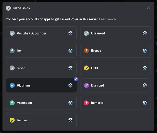Open the Diamond linked role
The height and width of the screenshot is (133, 157).
116,85
